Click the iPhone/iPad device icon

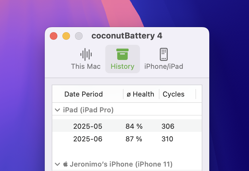[164, 54]
